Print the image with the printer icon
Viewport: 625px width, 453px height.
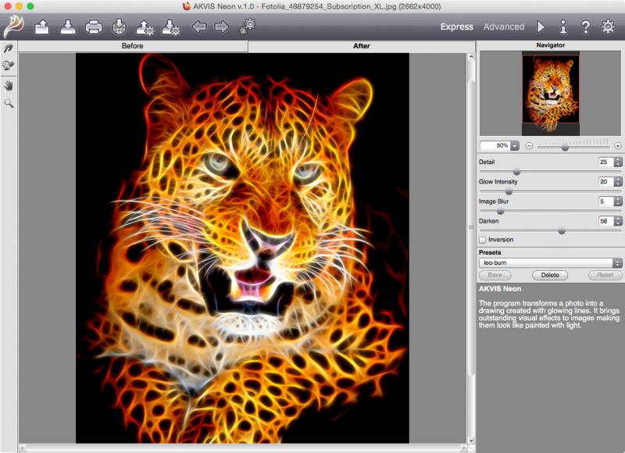point(94,27)
